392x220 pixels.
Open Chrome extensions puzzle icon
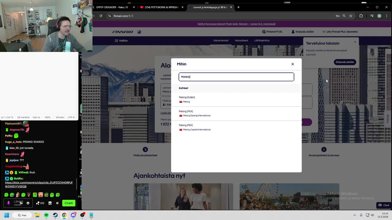361,16
